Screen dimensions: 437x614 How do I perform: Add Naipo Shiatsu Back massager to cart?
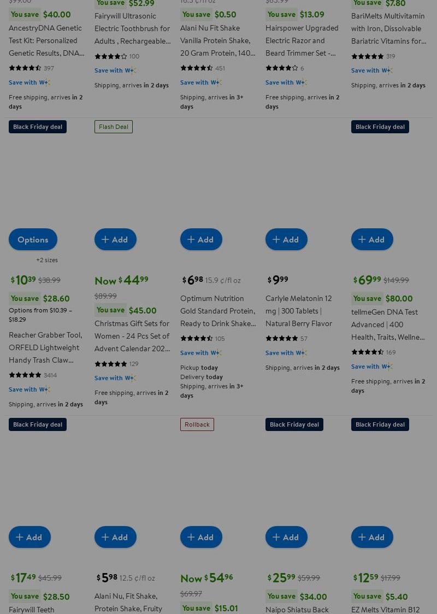(x=286, y=537)
